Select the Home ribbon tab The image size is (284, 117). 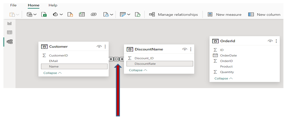tap(33, 5)
